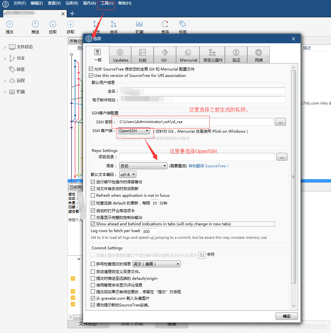Click the 全名 input field
This screenshot has height=333, width=331.
203,91
